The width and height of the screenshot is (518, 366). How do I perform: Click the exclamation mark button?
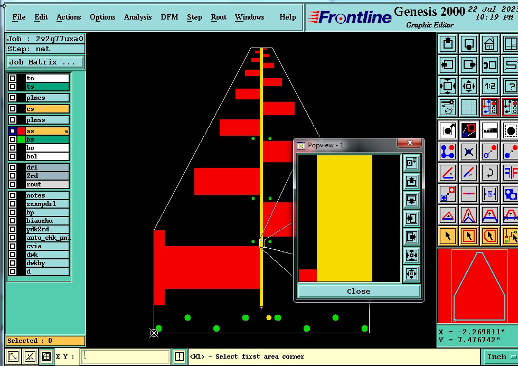[x=180, y=356]
